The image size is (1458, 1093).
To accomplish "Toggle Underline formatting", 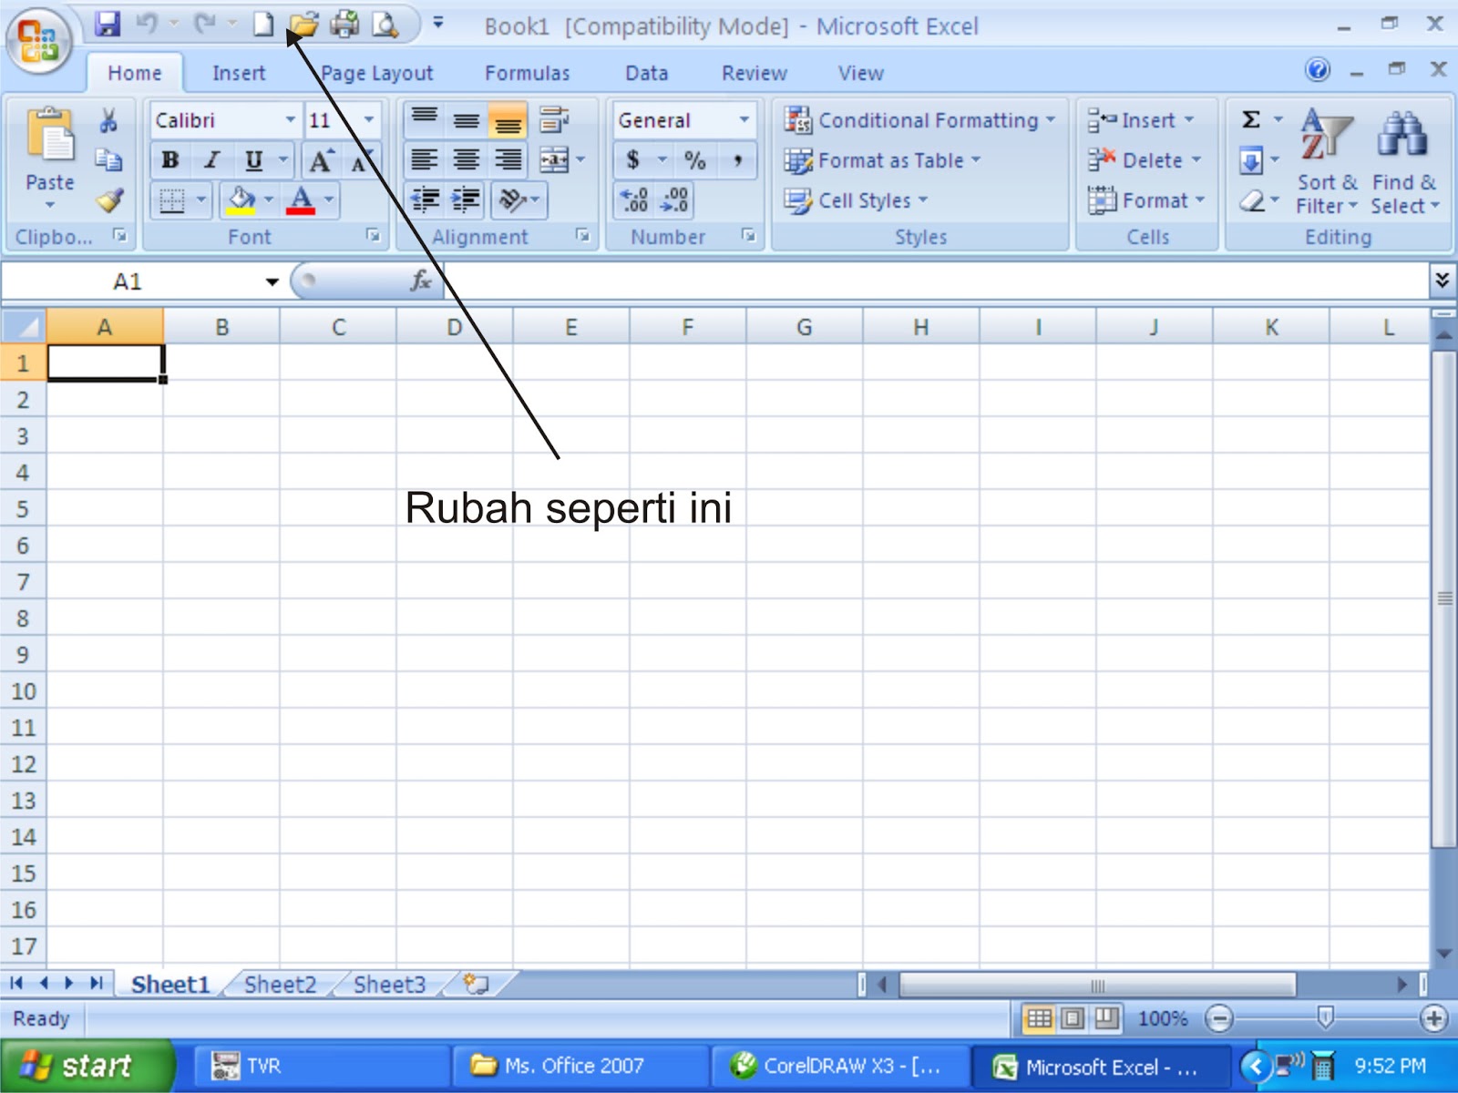I will pyautogui.click(x=253, y=160).
